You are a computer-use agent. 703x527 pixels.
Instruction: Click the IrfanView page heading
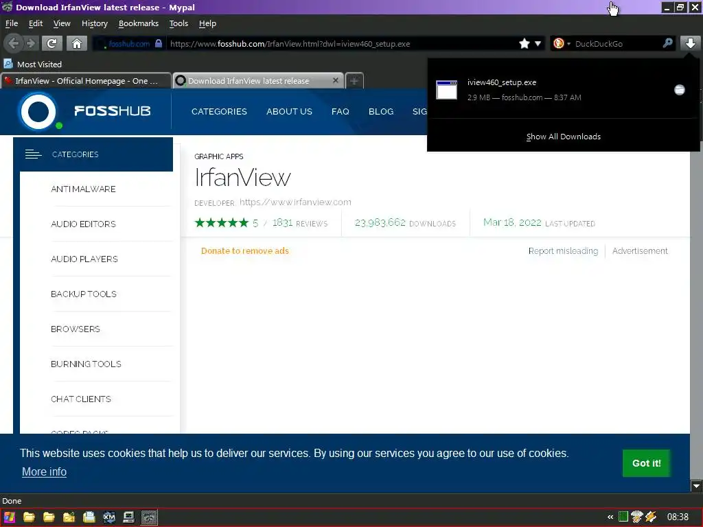(x=242, y=178)
